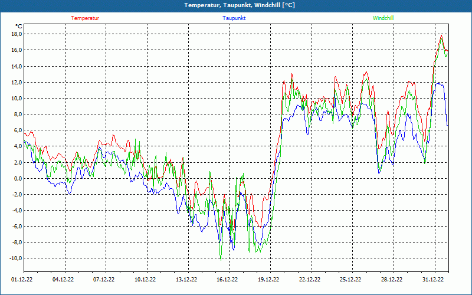Select the 8,0 y-axis value

18,114
